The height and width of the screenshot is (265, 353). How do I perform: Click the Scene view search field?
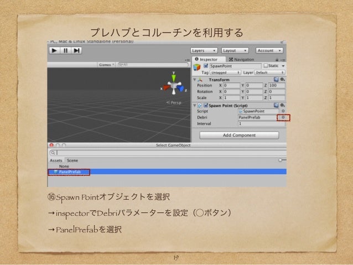pyautogui.click(x=153, y=65)
